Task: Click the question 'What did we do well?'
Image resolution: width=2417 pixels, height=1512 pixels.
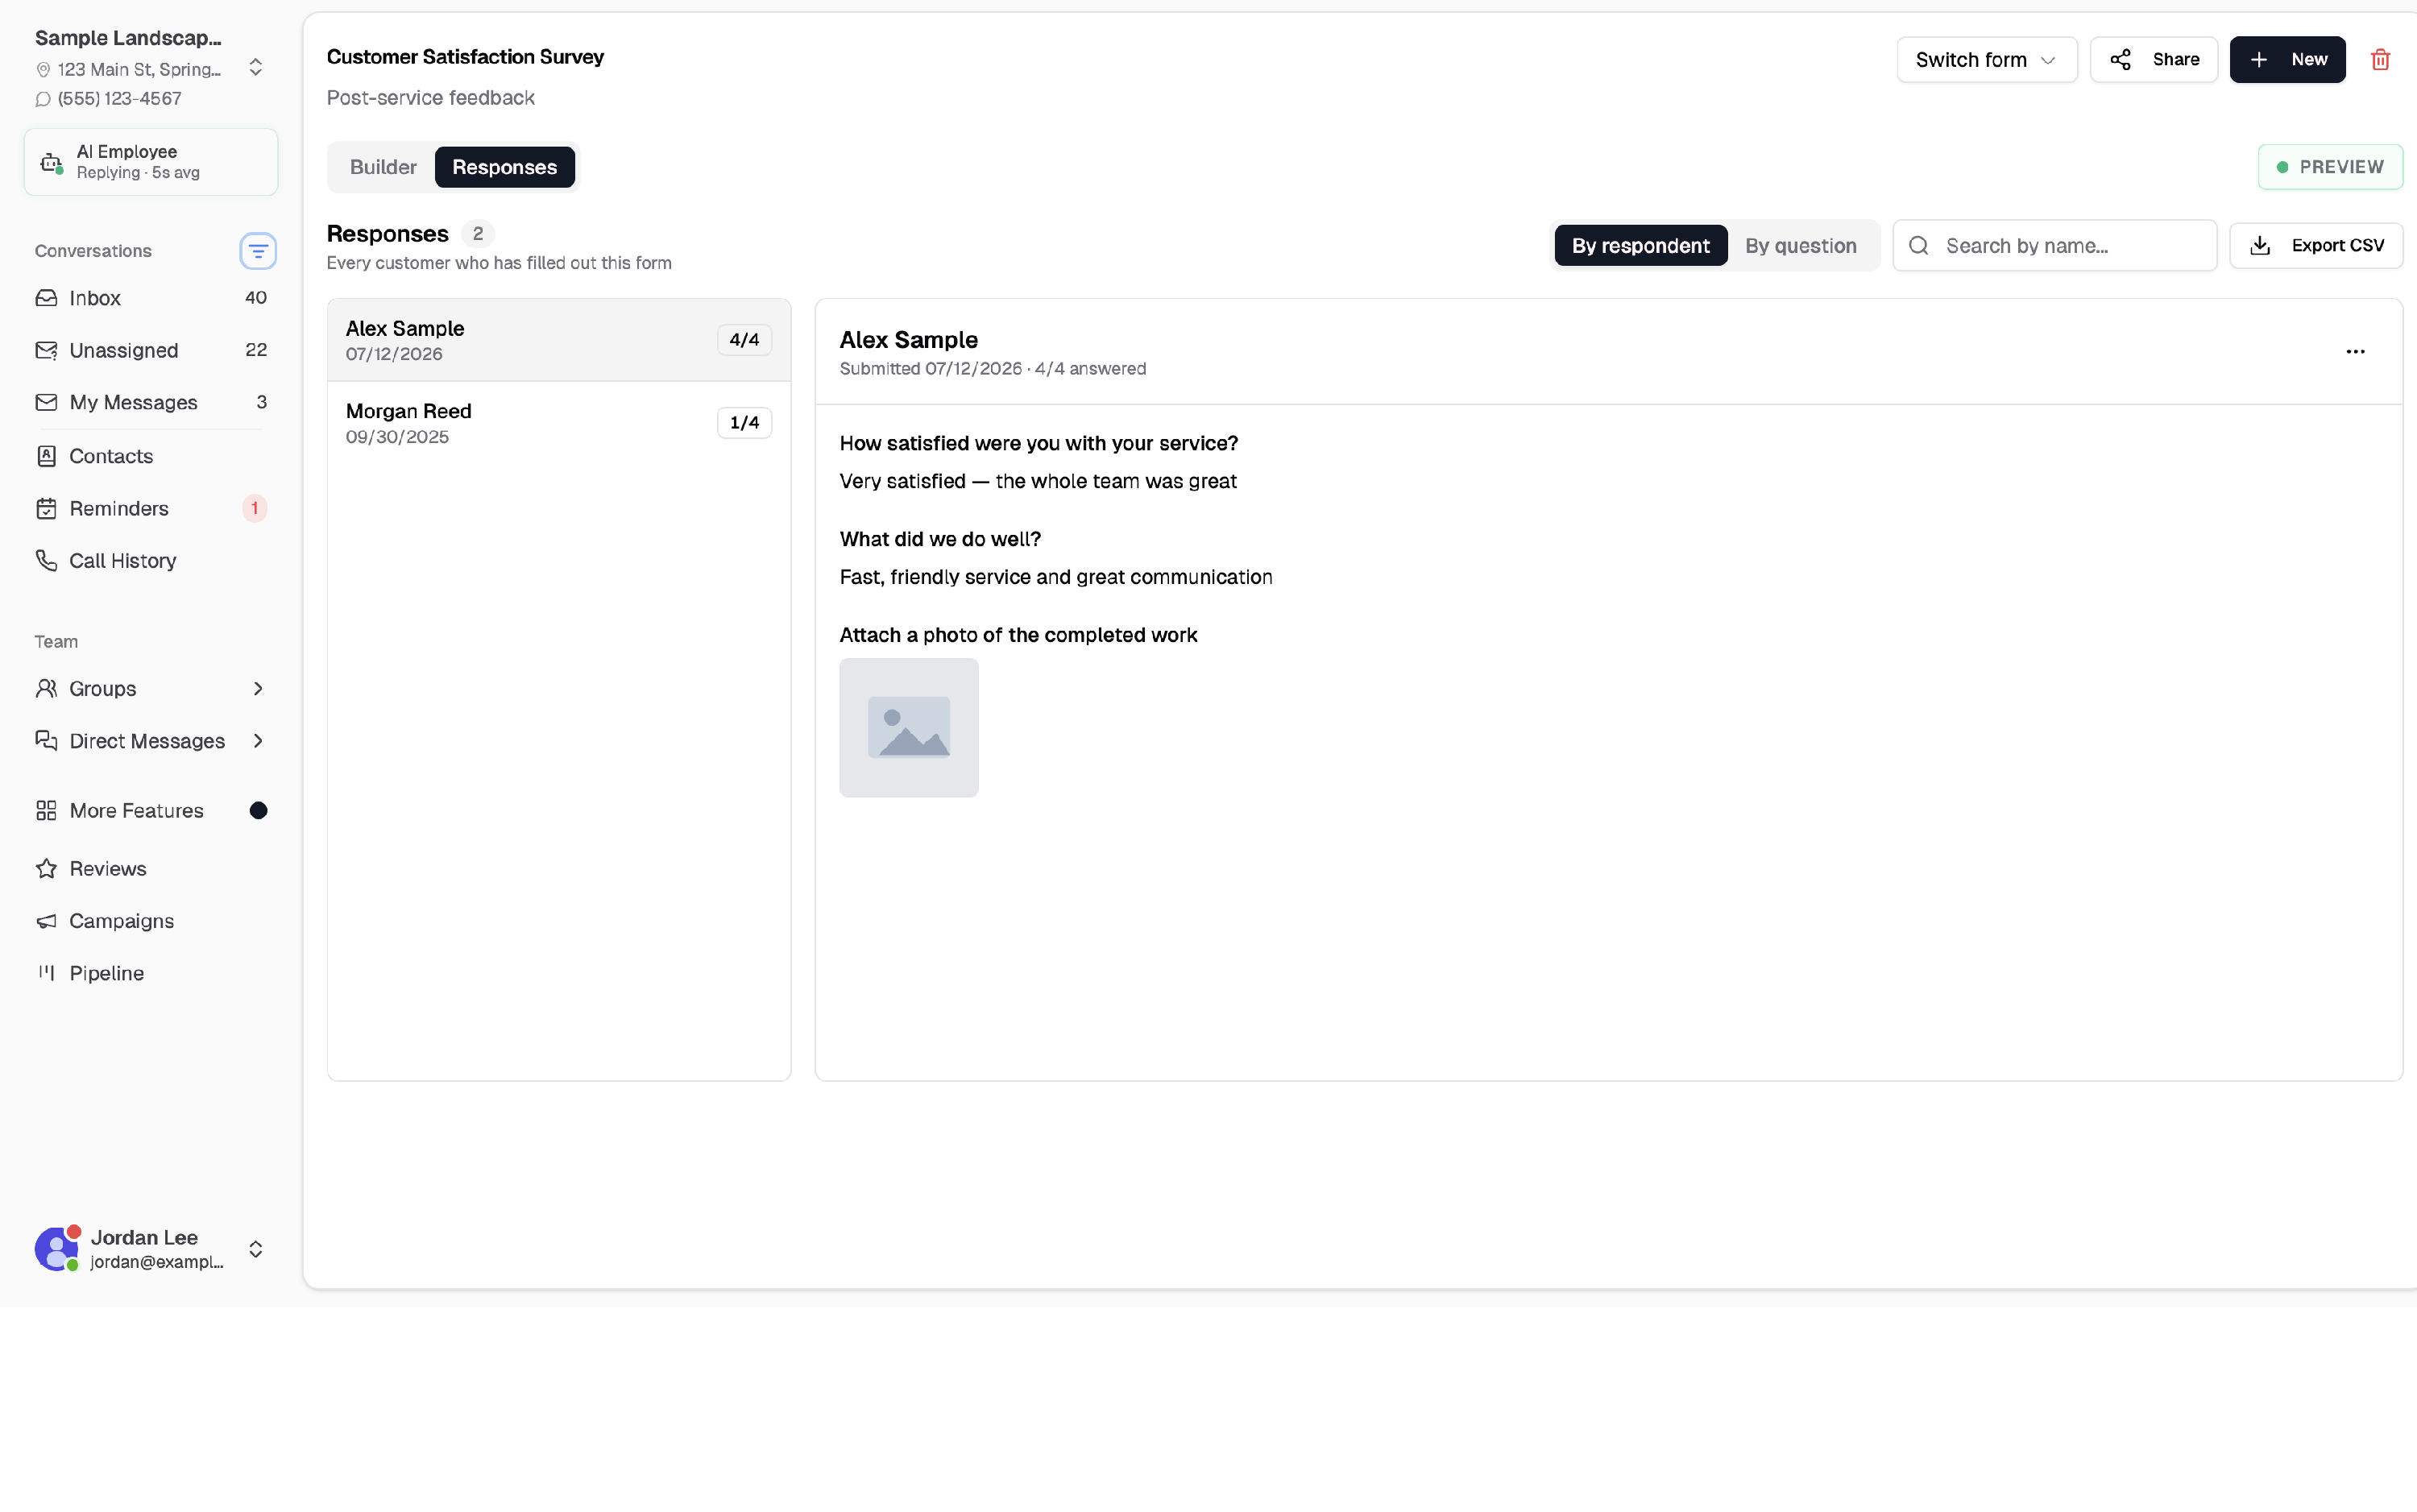Action: [x=940, y=540]
